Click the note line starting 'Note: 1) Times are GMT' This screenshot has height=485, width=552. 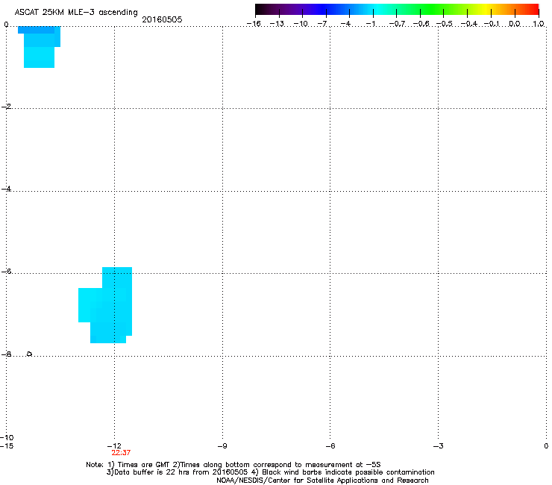click(x=233, y=465)
